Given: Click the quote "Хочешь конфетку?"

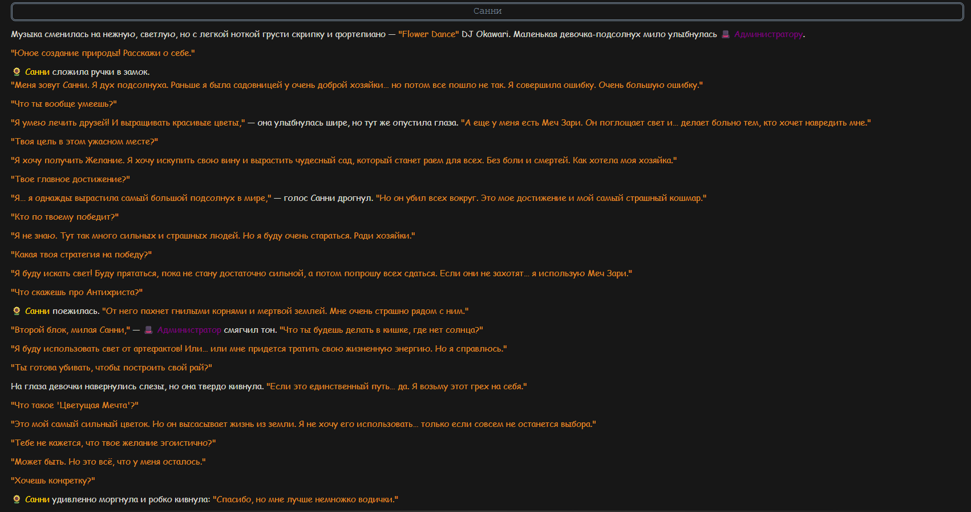Looking at the screenshot, I should (53, 481).
